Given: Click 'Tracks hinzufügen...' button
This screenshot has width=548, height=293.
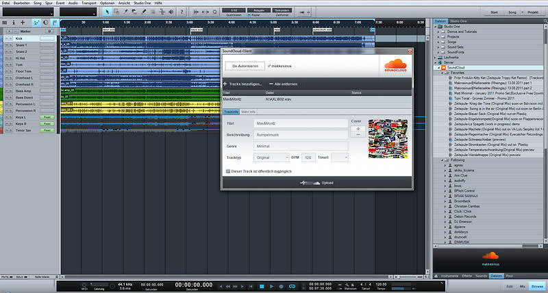Looking at the screenshot, I should [x=242, y=84].
